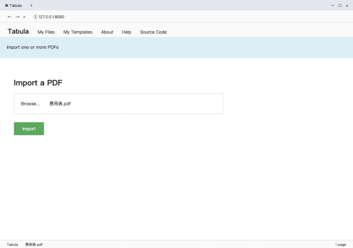View site info icon beside the address
This screenshot has width=353, height=248.
pyautogui.click(x=35, y=17)
